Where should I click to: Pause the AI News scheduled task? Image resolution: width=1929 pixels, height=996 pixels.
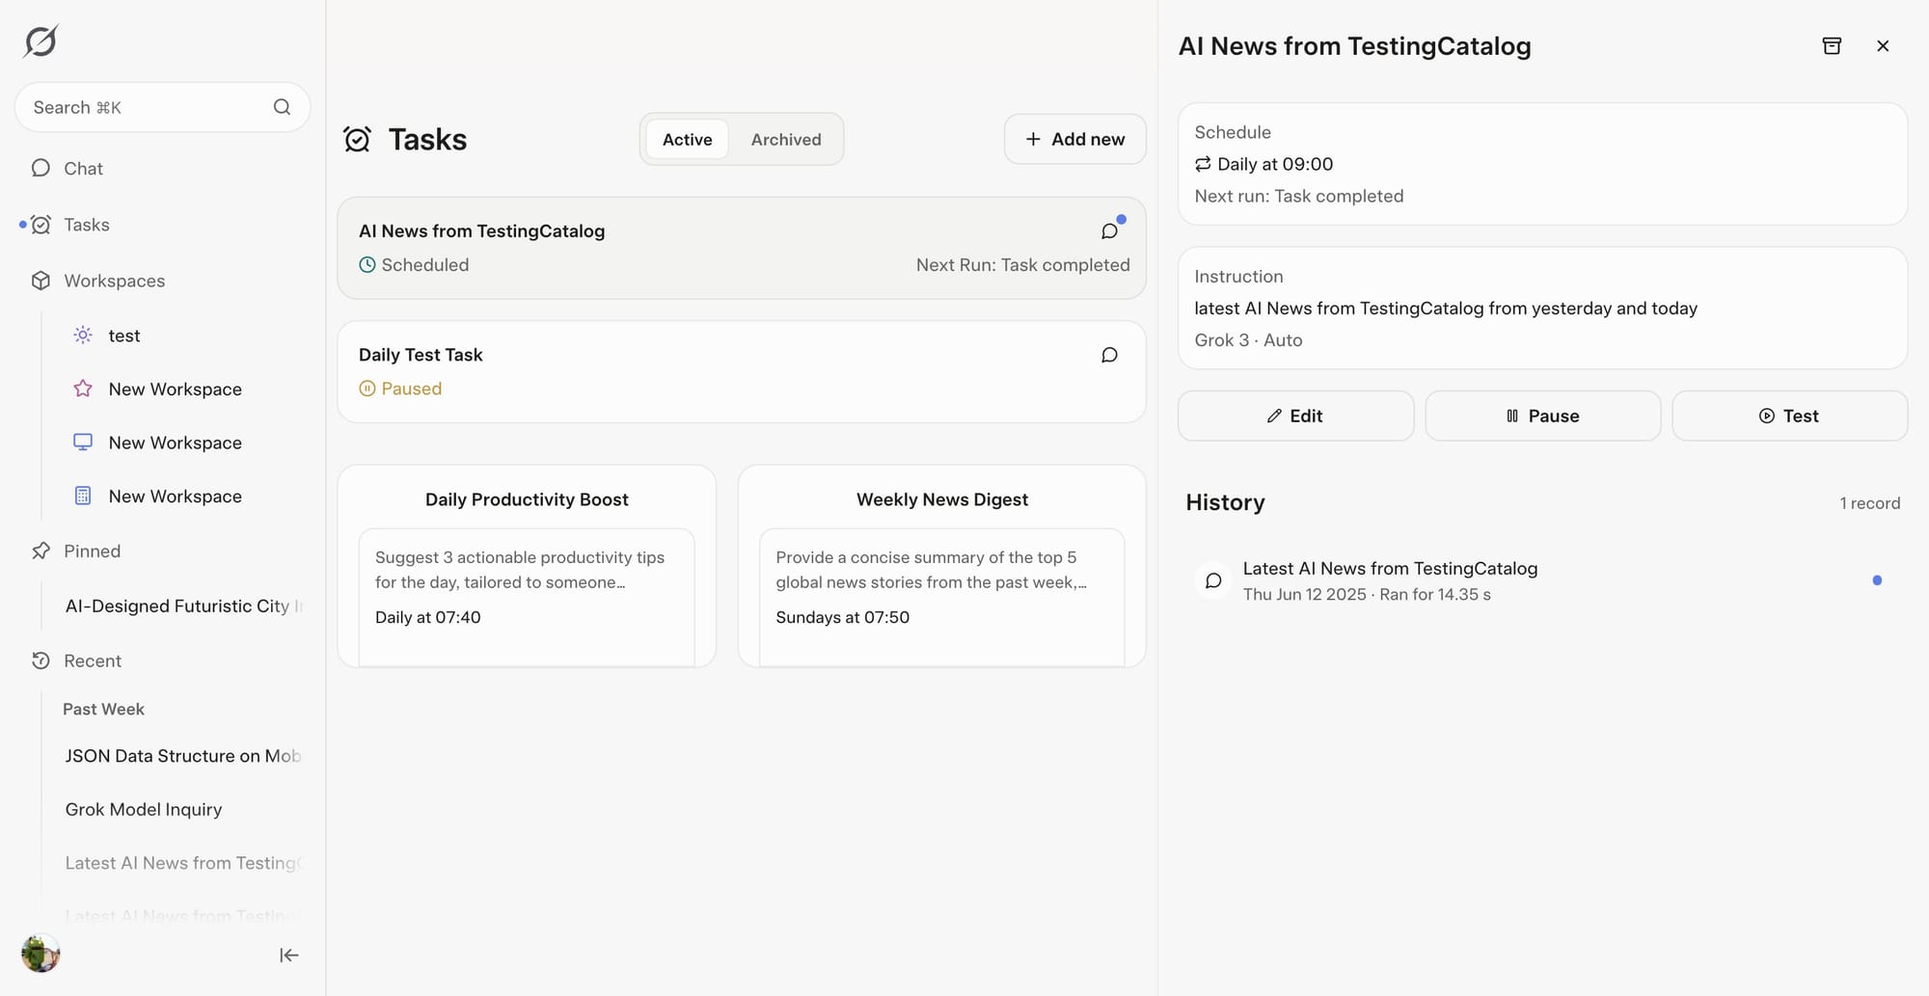pyautogui.click(x=1541, y=416)
